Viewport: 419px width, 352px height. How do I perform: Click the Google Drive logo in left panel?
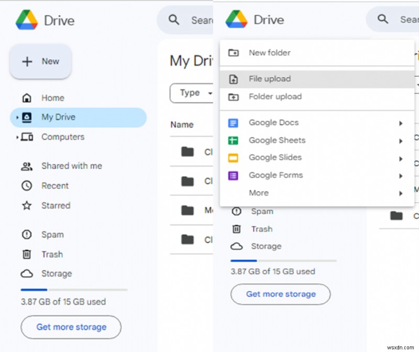coord(27,20)
